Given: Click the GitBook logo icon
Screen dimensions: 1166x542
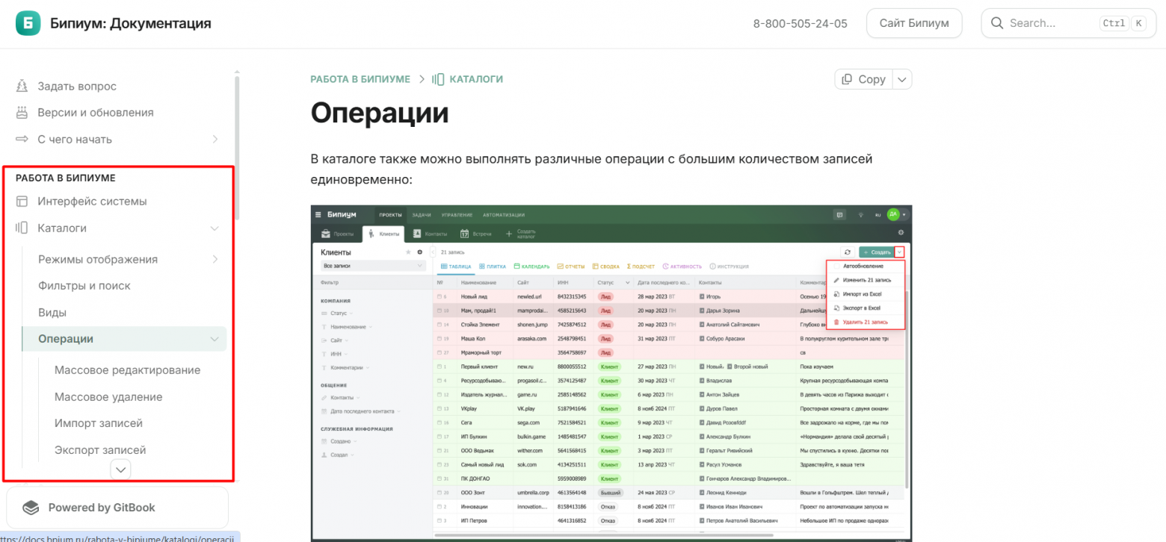Looking at the screenshot, I should (31, 507).
